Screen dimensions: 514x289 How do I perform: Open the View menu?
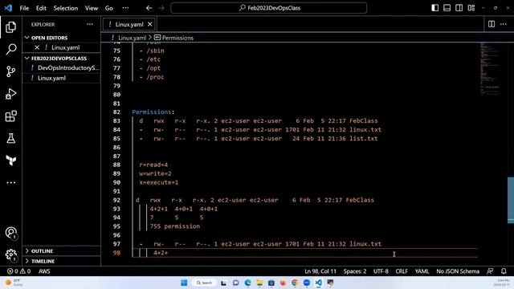coord(92,8)
